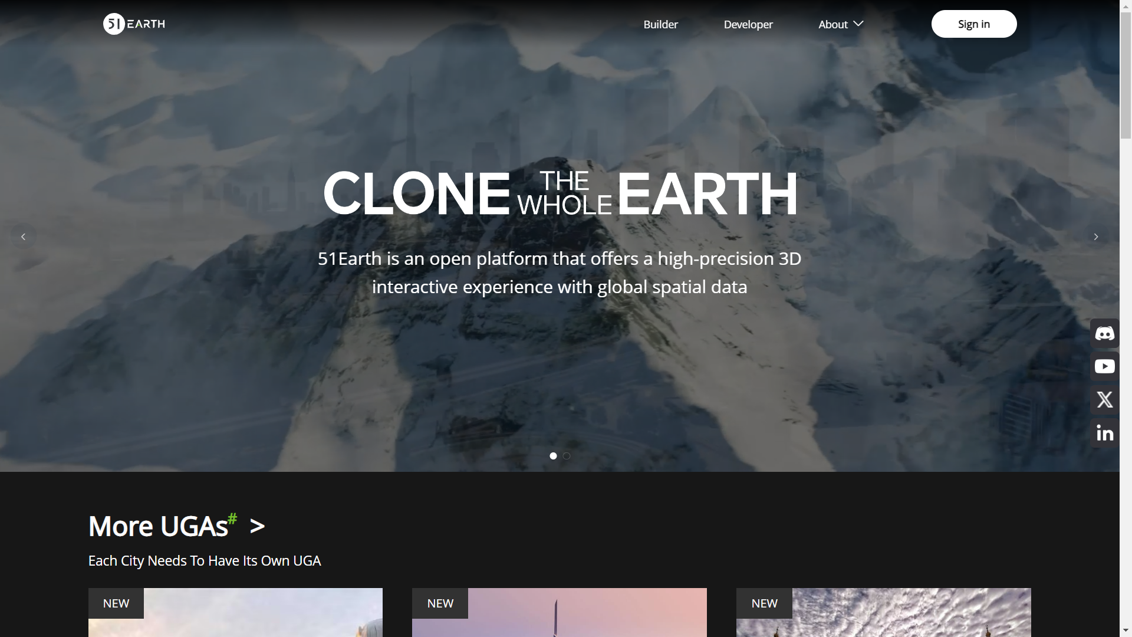Expand More UGAs with the > arrow
The image size is (1132, 637).
pos(258,527)
